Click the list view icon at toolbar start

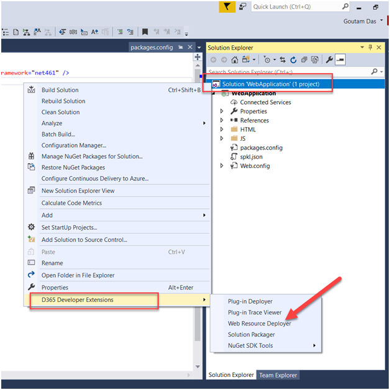pyautogui.click(x=5, y=32)
